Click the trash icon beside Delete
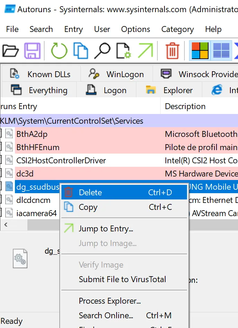238x328 pixels. 69,192
